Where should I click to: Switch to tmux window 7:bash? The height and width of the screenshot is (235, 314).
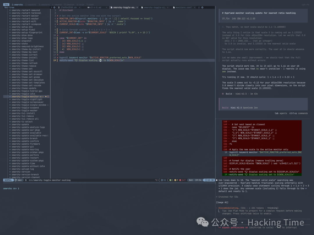pyautogui.click(x=90, y=5)
